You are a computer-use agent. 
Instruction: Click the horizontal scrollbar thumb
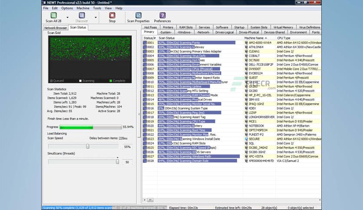click(x=150, y=200)
